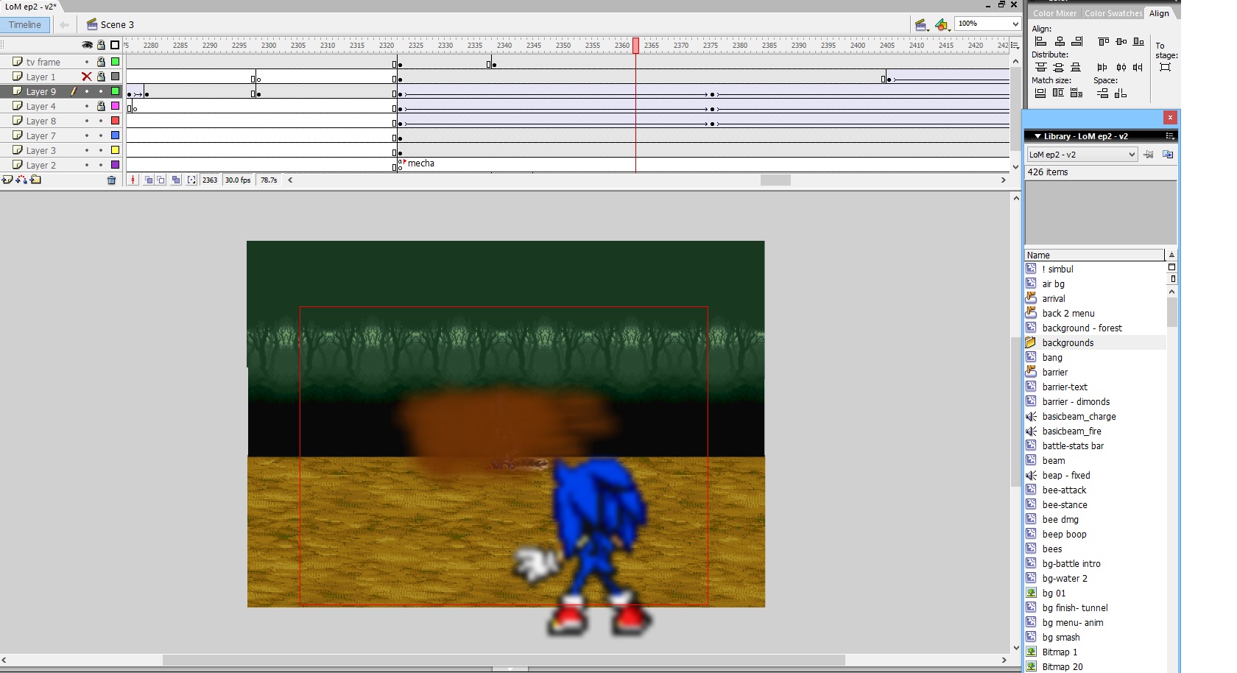Select 'background - forest' library item
Screen dimensions: 1237x673
point(1082,328)
